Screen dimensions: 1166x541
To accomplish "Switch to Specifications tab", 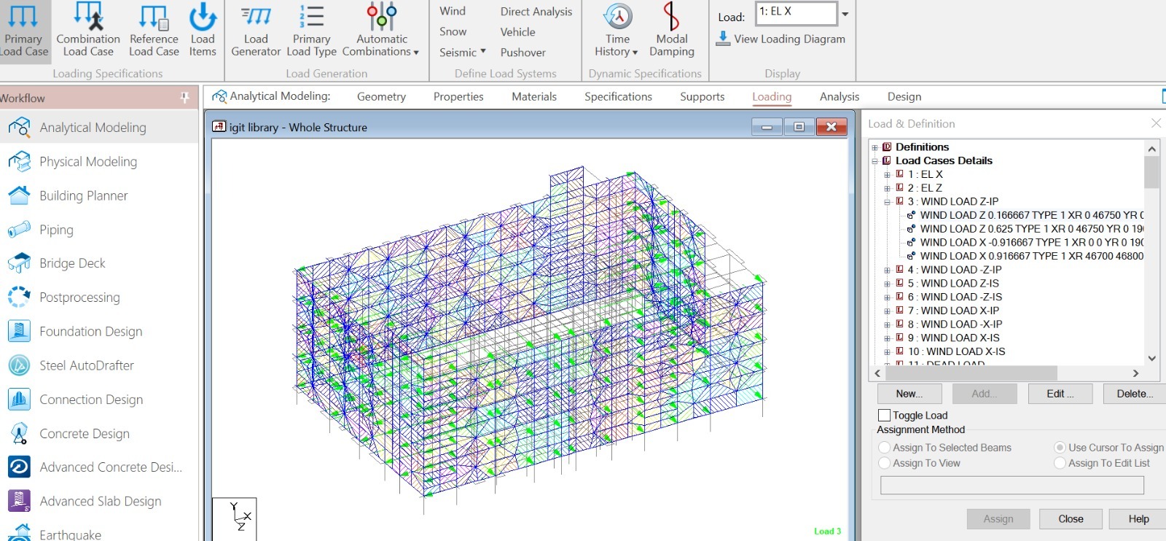I will pyautogui.click(x=618, y=96).
